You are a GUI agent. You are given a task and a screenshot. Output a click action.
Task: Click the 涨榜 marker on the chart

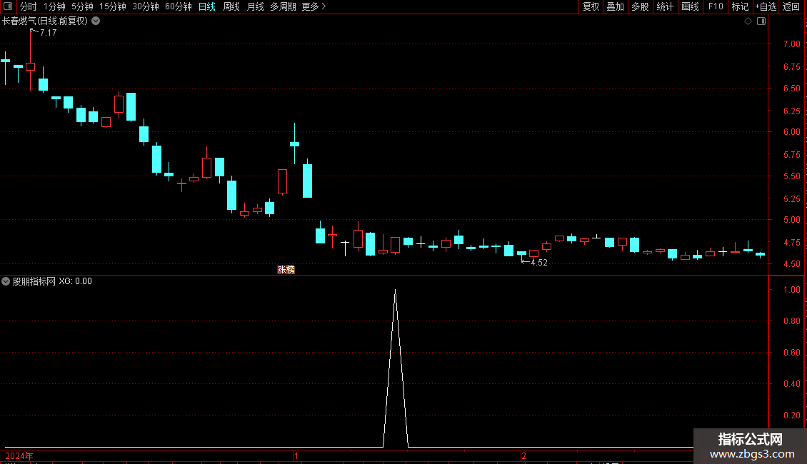(286, 270)
